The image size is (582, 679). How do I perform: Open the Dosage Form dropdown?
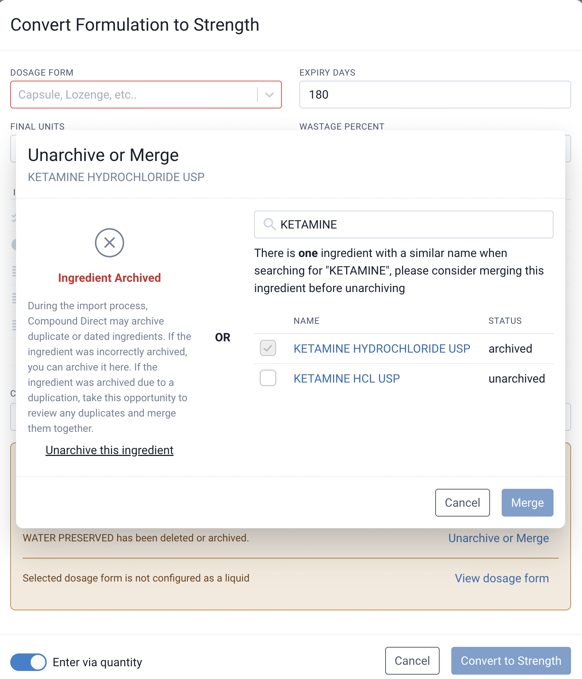point(269,95)
